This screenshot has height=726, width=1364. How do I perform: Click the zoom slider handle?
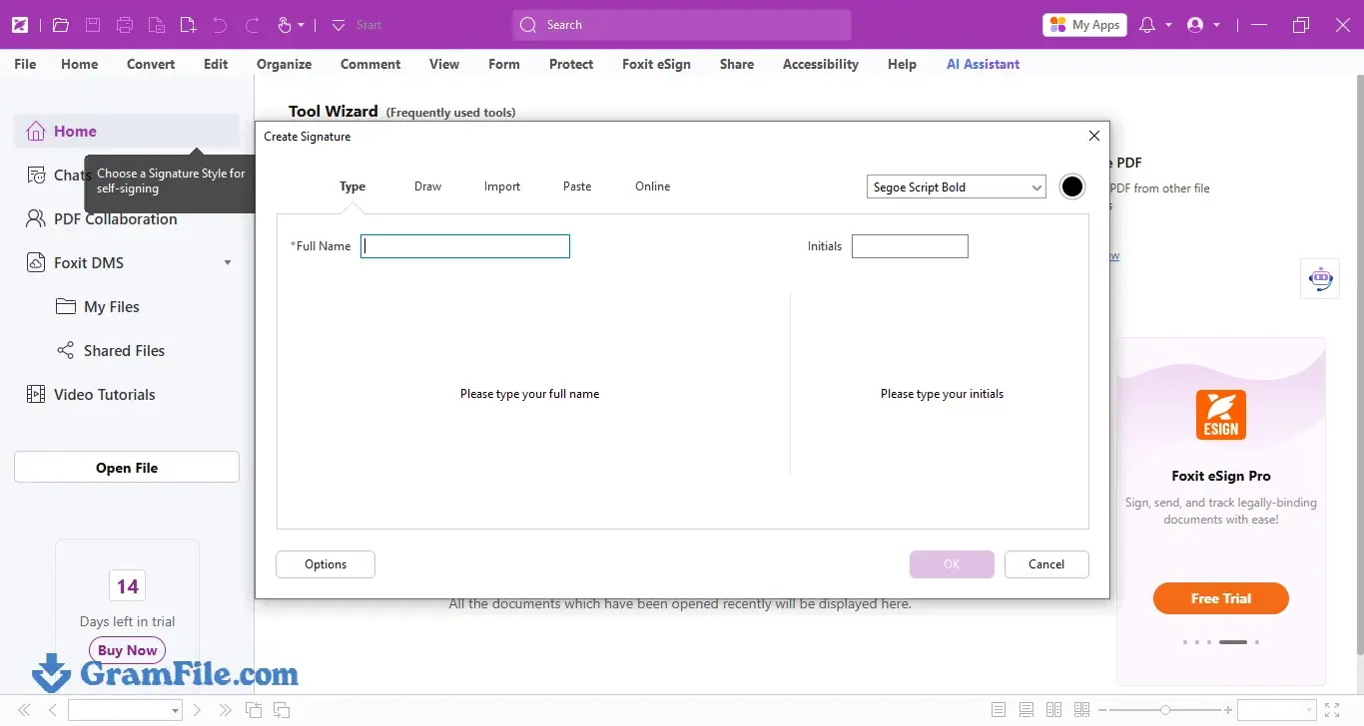pyautogui.click(x=1165, y=710)
